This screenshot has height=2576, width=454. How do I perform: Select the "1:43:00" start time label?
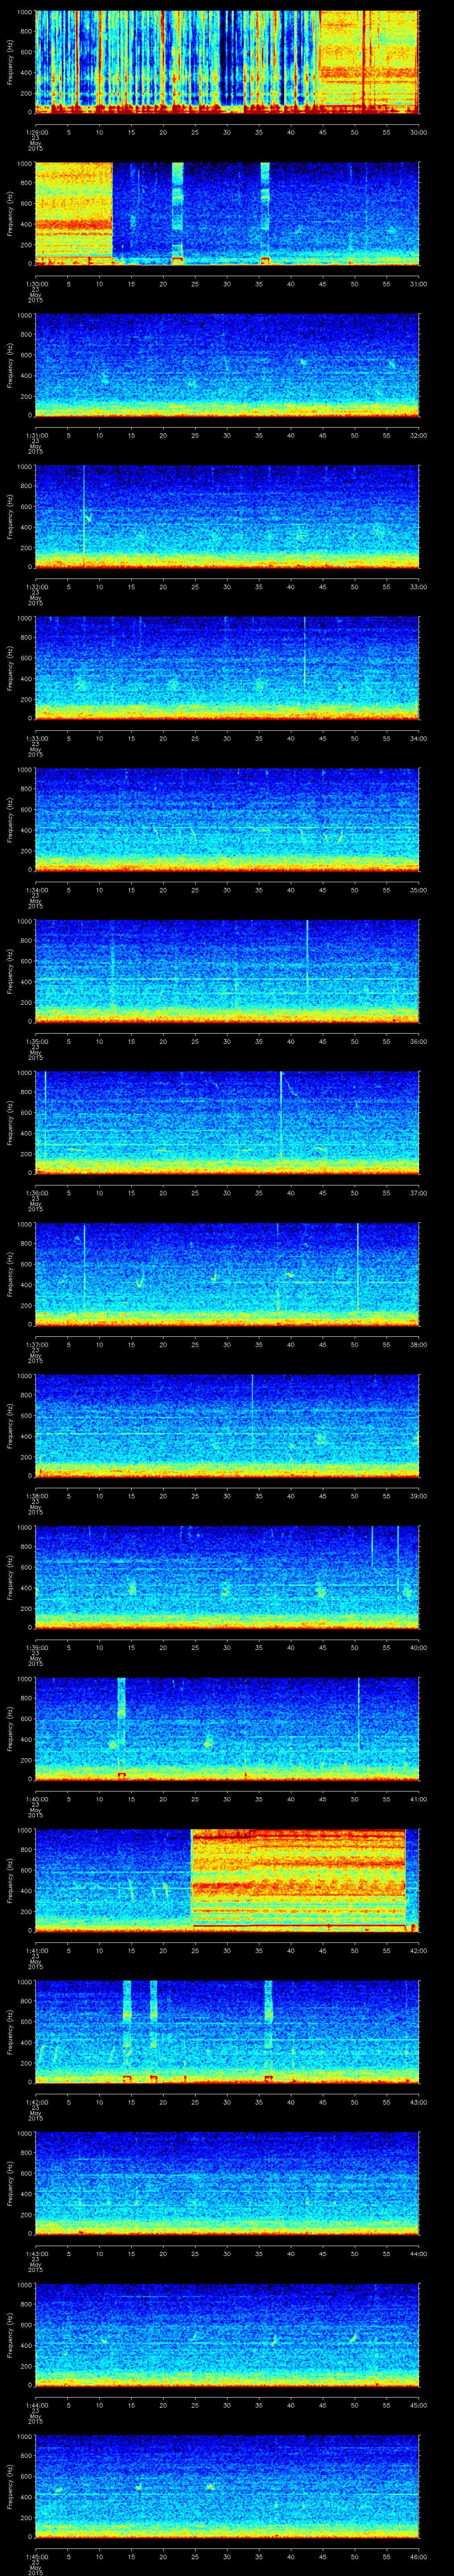coord(37,2255)
